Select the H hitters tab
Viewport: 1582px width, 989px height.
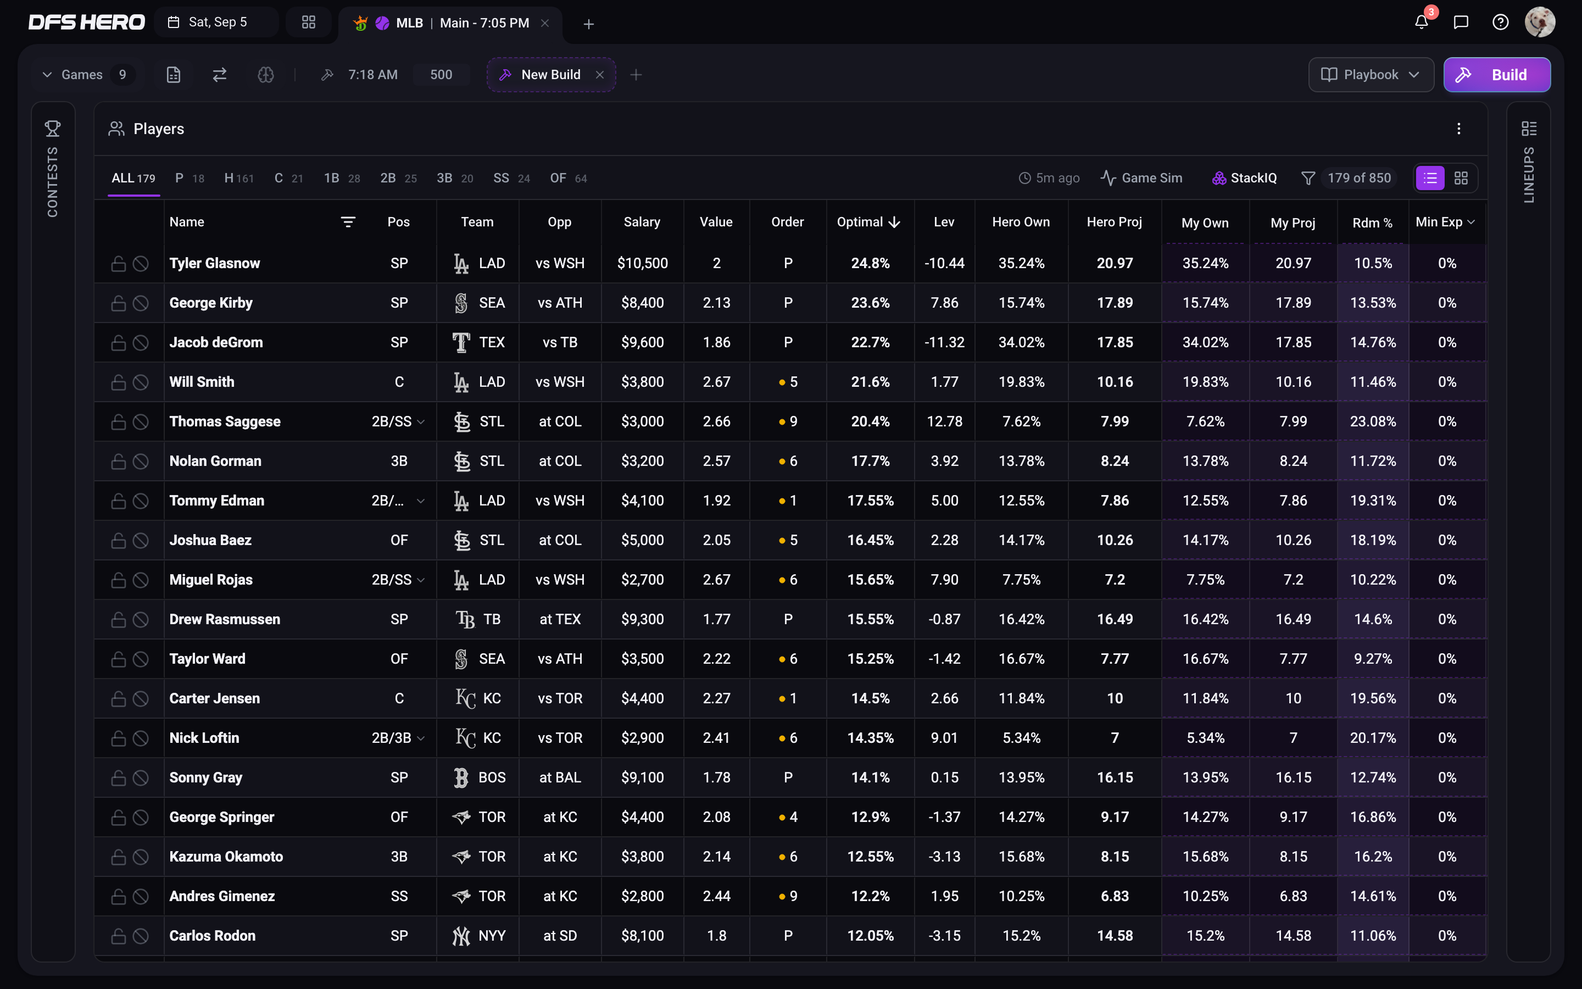(238, 178)
